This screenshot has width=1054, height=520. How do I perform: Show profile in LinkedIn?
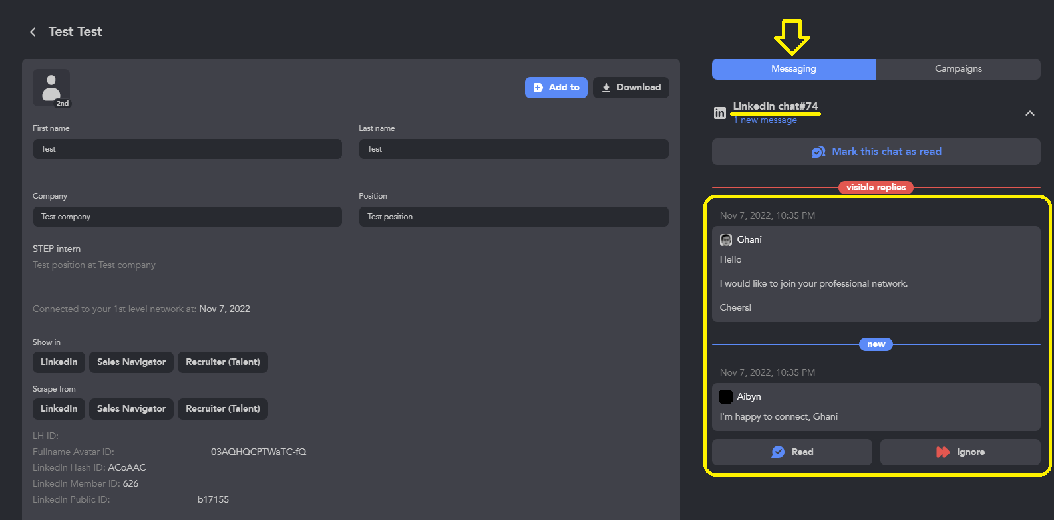(x=59, y=362)
